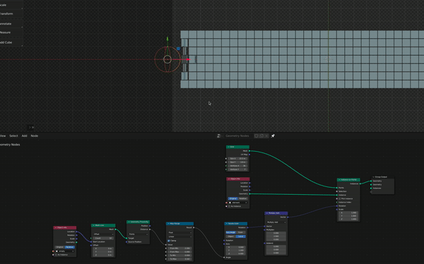Click the red X-axis gizmo arrow
The height and width of the screenshot is (264, 424).
[x=188, y=59]
